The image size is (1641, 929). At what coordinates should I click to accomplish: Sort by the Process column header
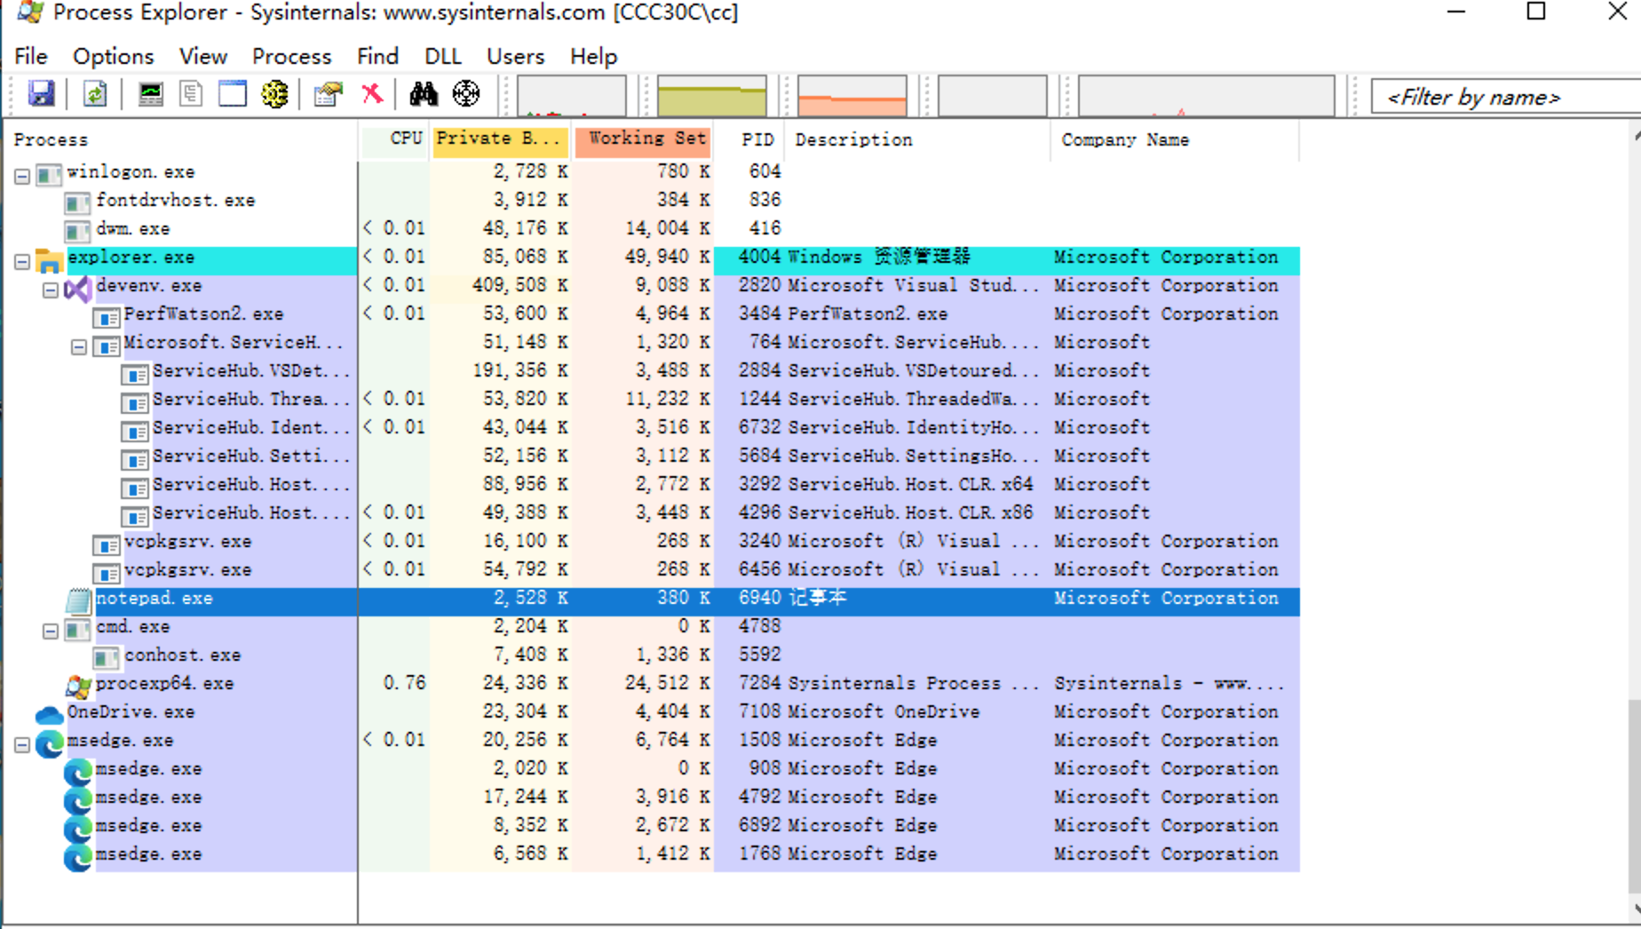click(x=181, y=139)
